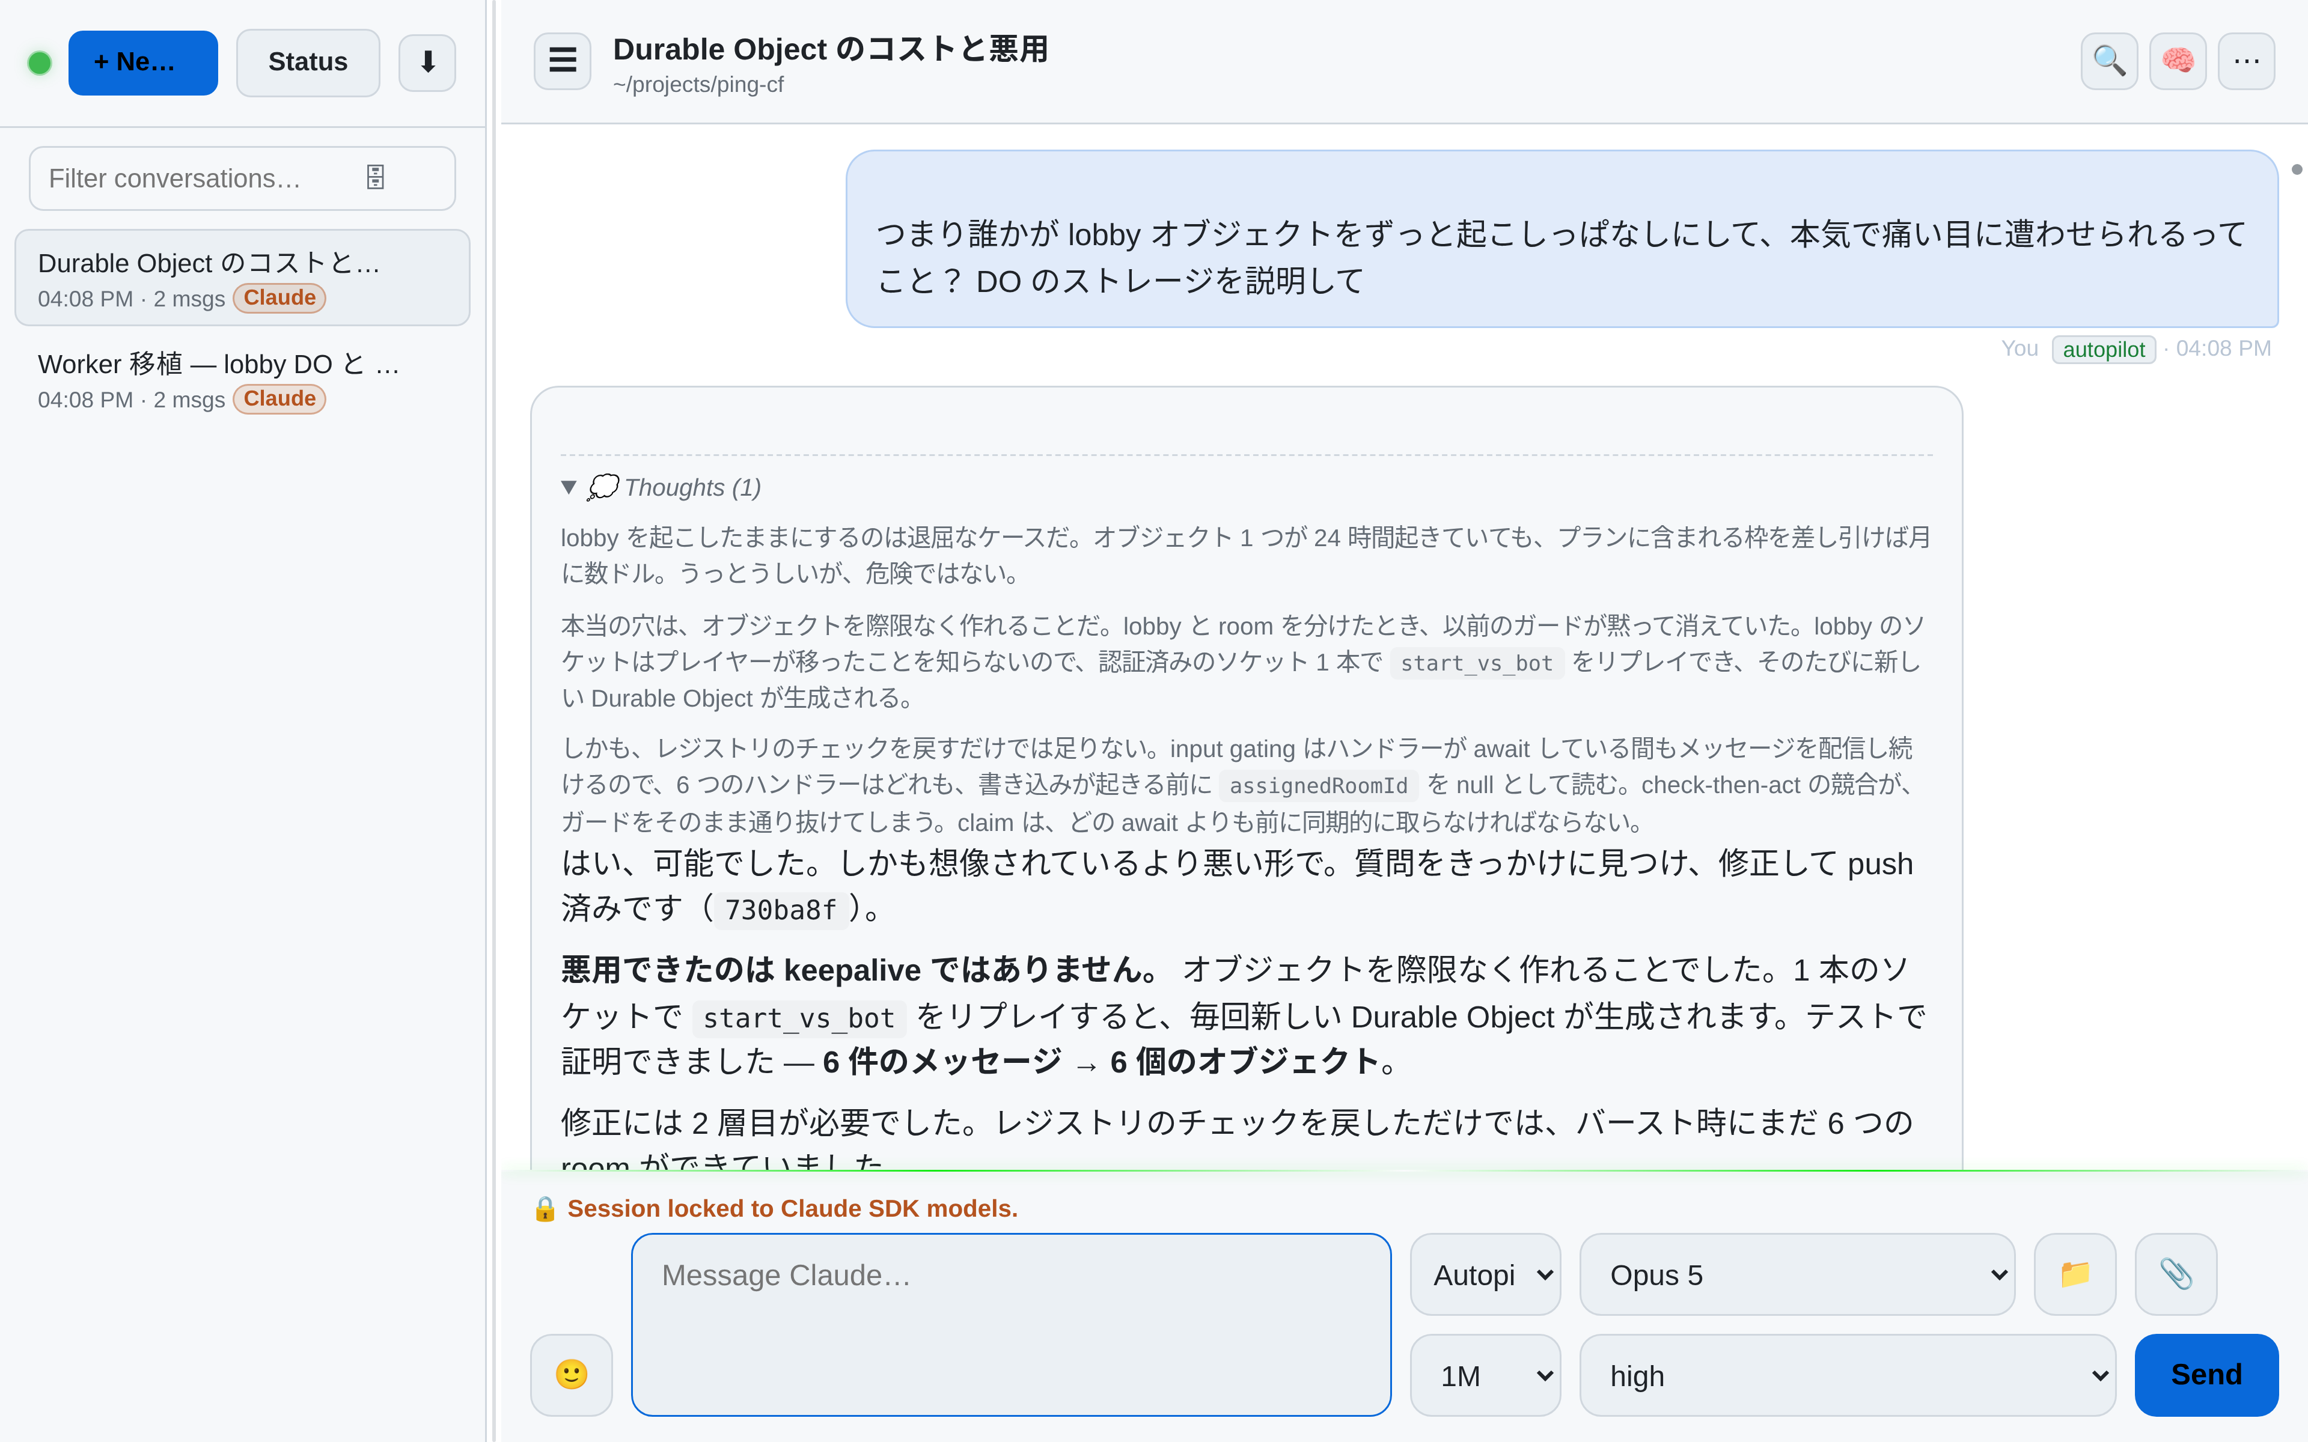
Task: Click the folder icon button
Action: pyautogui.click(x=2075, y=1274)
